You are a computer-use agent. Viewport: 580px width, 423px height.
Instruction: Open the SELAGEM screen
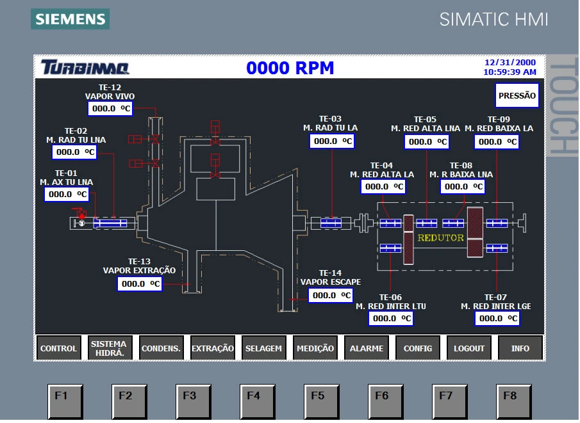pyautogui.click(x=264, y=347)
